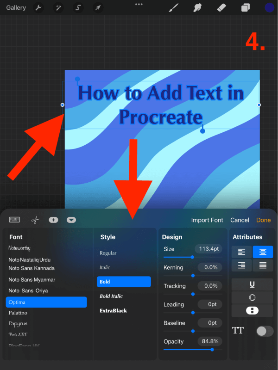Click the Size slider handle
The image size is (278, 370).
(x=192, y=257)
